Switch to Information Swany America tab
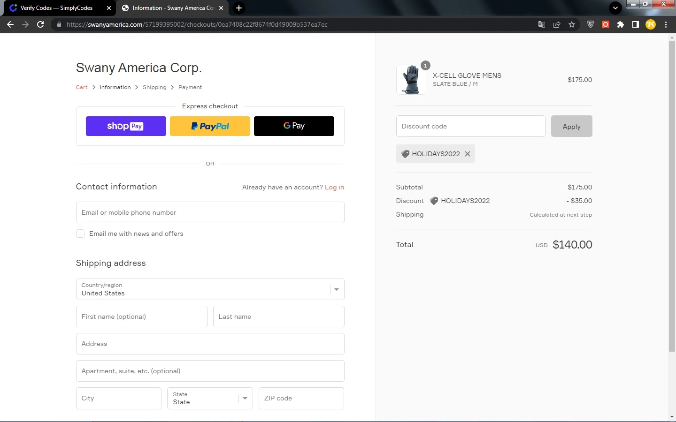Screen dimensions: 676x422 (173, 8)
